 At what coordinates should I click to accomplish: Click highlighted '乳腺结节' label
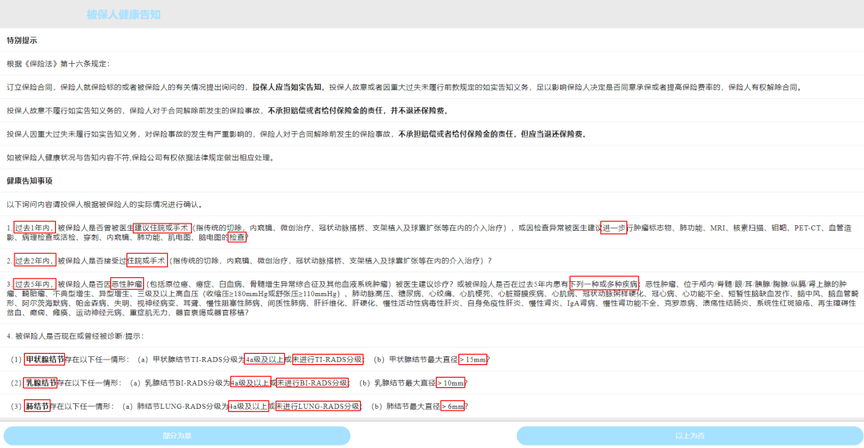pyautogui.click(x=41, y=383)
